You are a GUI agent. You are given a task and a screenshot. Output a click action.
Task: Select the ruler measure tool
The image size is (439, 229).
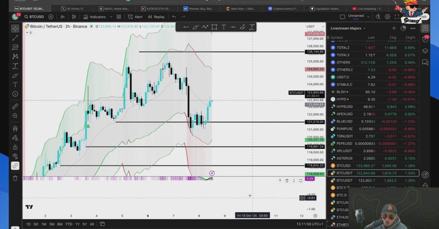(x=15, y=106)
